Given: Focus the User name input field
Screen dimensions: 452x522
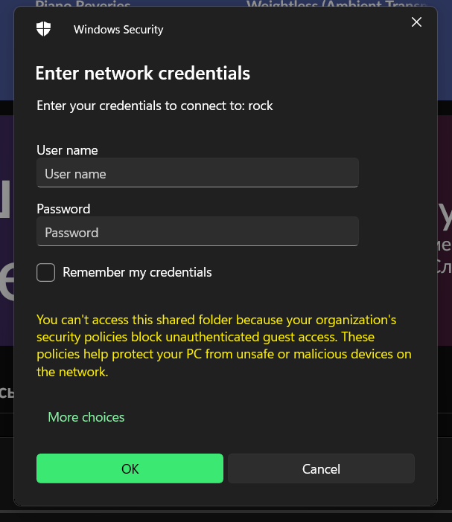Looking at the screenshot, I should click(x=197, y=173).
